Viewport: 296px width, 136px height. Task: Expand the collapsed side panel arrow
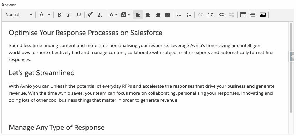coord(292,56)
